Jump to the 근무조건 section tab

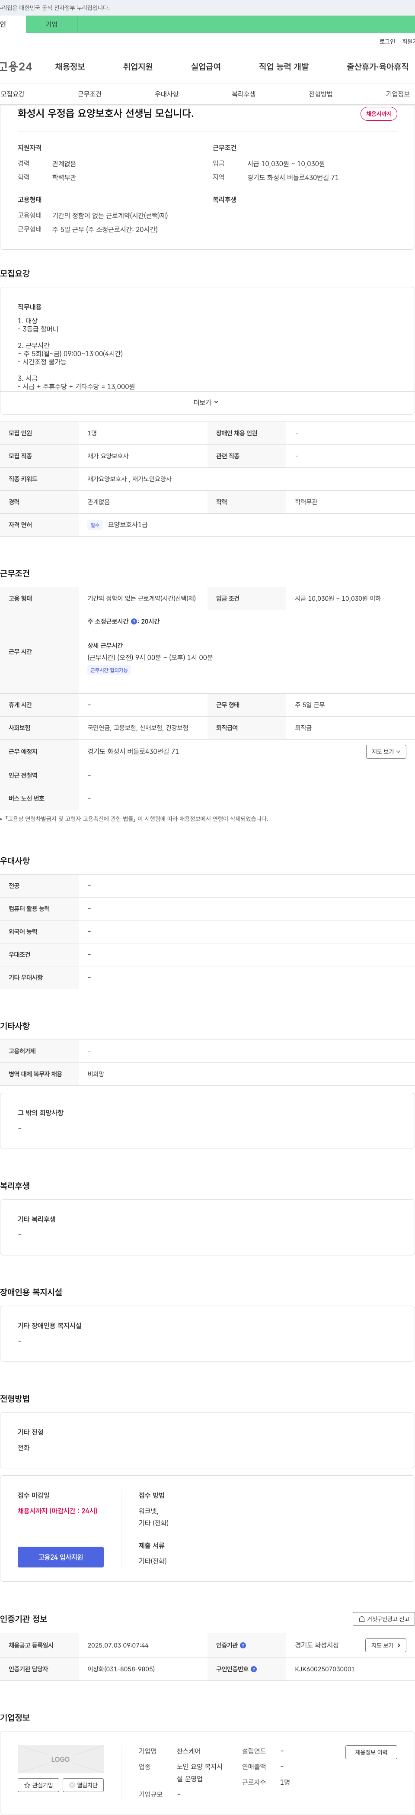[x=89, y=94]
